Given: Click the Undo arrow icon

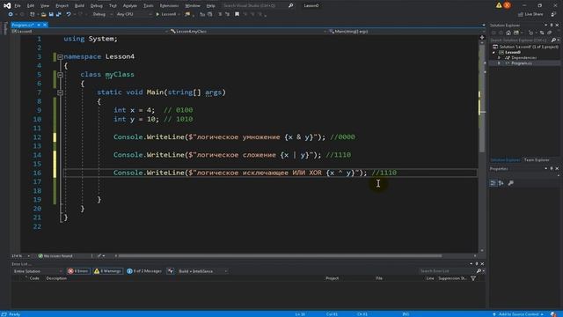Looking at the screenshot, I should pos(69,14).
